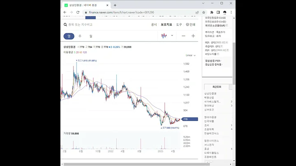Click the candlestick chart type icon
Viewport: 296px width, 166px height.
[164, 36]
